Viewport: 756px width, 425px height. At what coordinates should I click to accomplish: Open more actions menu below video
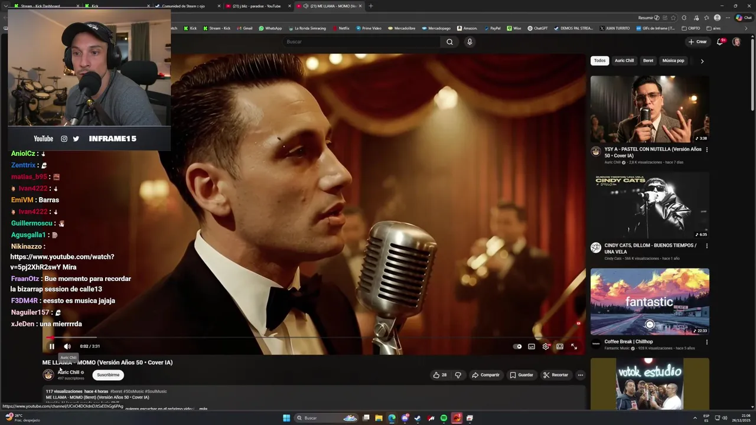(x=581, y=375)
